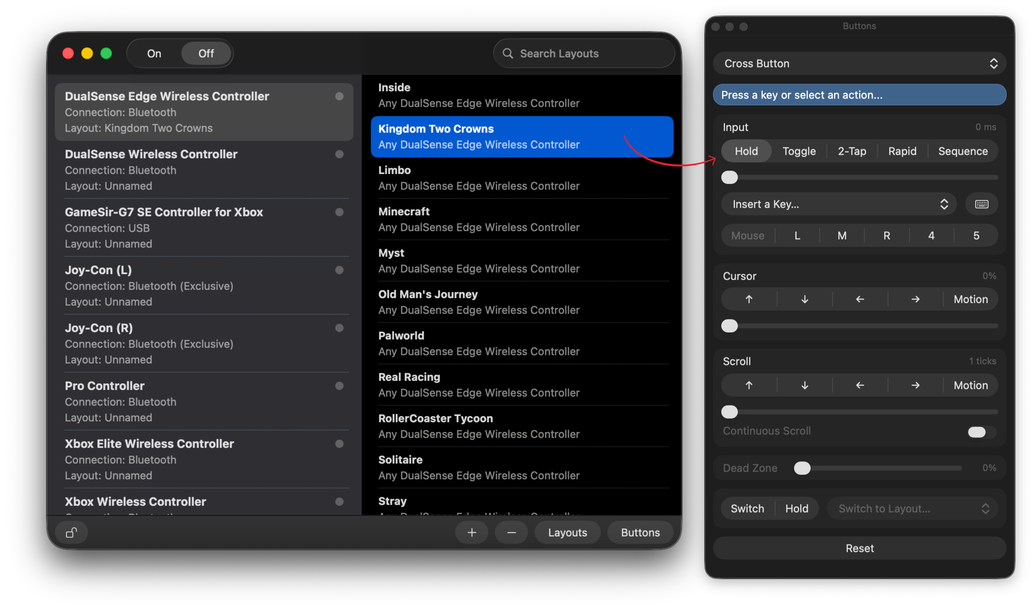Click the Dead Zone slider handle
The image size is (1034, 611).
802,468
